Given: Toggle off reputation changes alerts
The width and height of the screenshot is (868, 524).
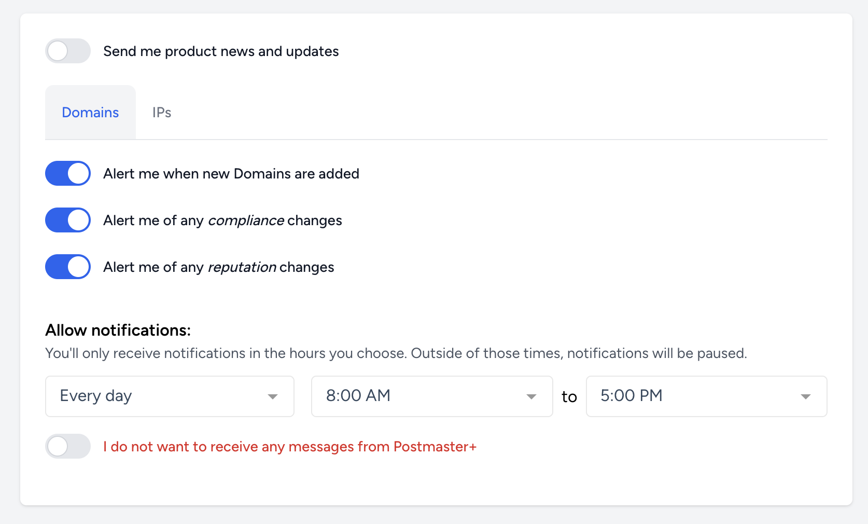Looking at the screenshot, I should [67, 267].
